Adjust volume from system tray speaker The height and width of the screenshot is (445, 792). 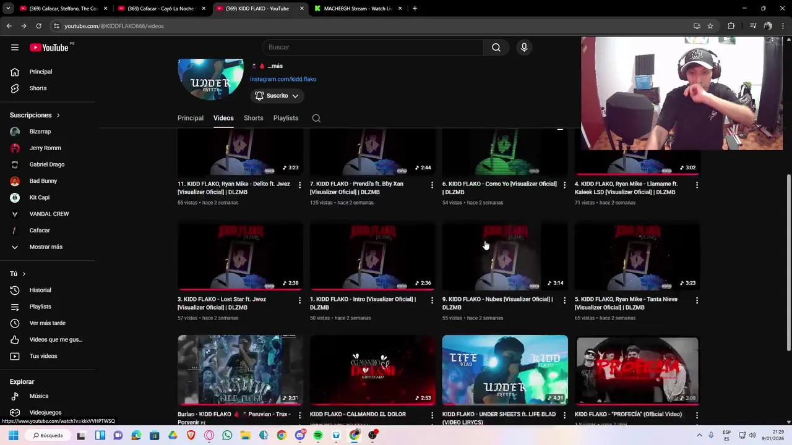point(752,435)
